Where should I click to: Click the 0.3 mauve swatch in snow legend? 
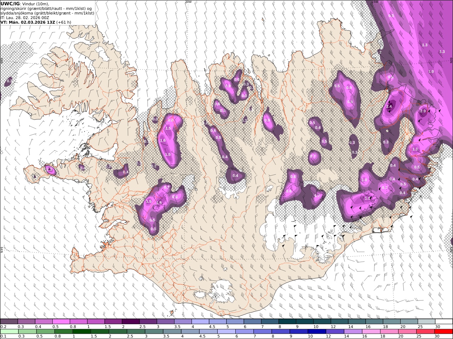[27, 322]
